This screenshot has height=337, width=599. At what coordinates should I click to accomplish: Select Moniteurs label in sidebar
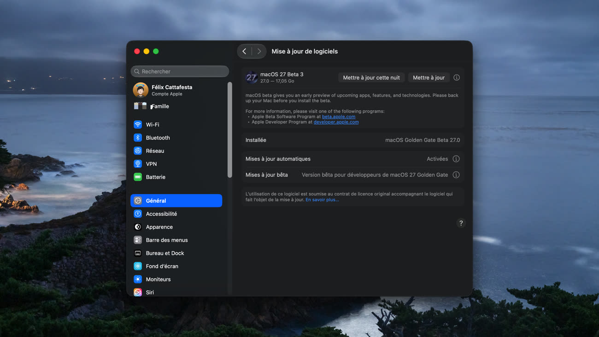coord(159,279)
